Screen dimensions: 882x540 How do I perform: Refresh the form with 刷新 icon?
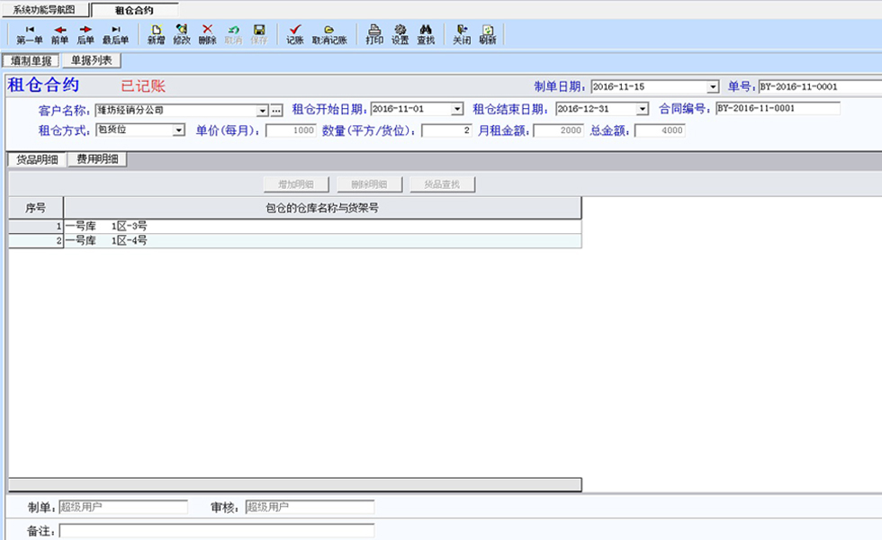click(x=488, y=34)
